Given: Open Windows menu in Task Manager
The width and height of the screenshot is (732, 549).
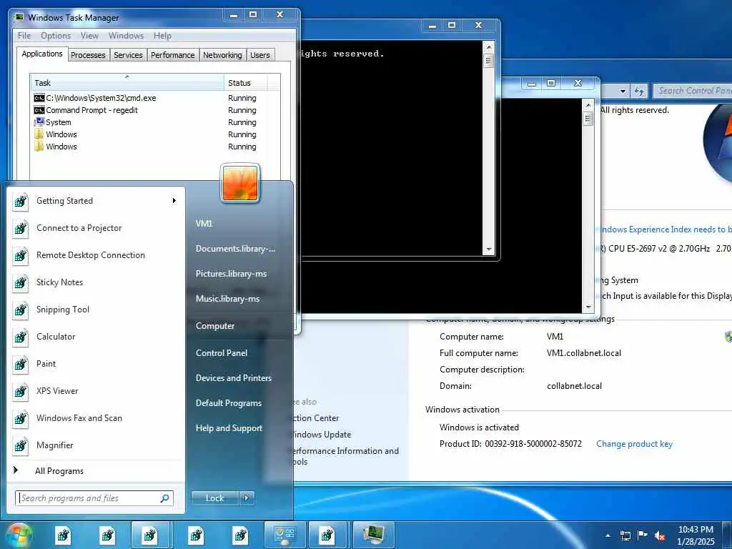Looking at the screenshot, I should coord(126,36).
